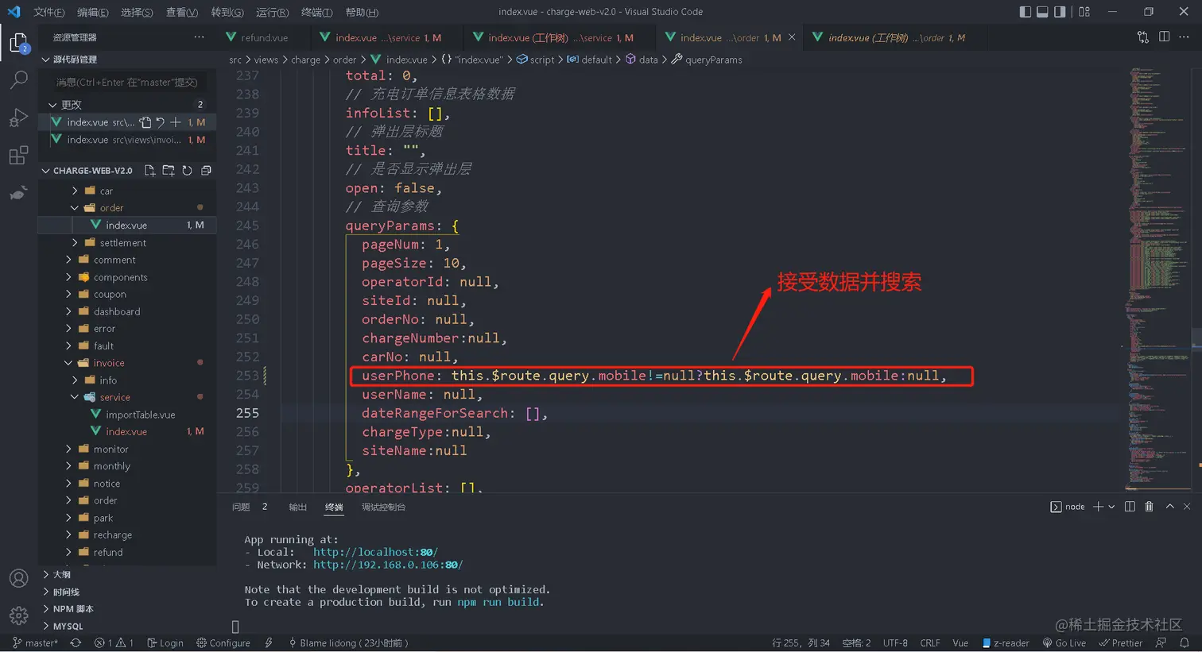The image size is (1202, 652).
Task: Click Login in the status bar
Action: [x=165, y=643]
